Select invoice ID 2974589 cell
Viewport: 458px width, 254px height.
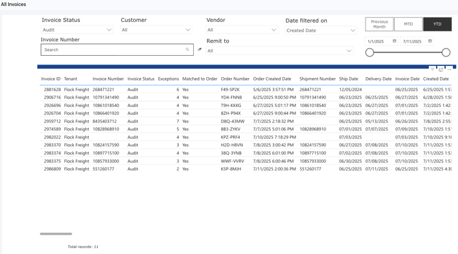[x=53, y=129]
